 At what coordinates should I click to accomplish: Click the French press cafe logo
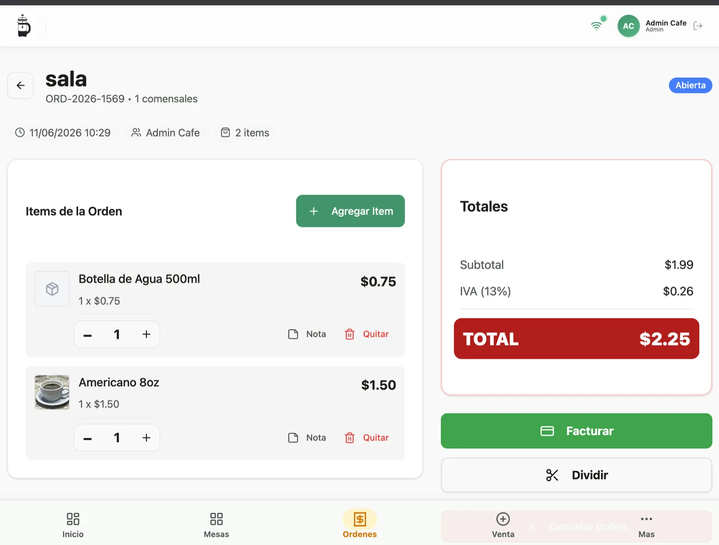point(23,26)
